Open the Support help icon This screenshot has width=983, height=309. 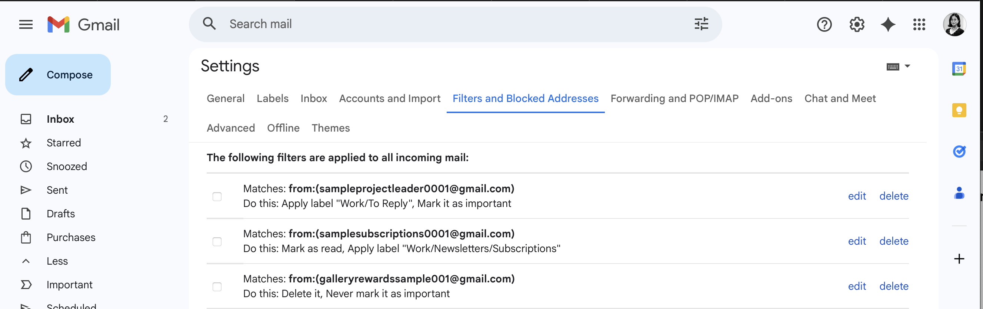824,25
